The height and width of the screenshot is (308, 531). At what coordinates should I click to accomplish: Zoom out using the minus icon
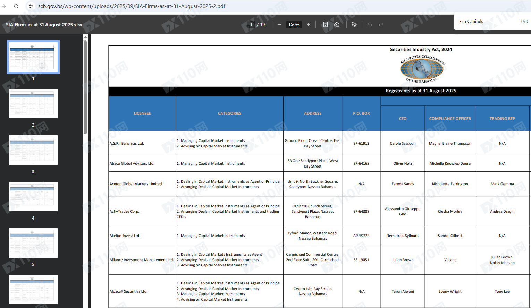pos(279,24)
